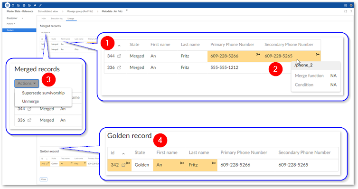Go to Consolidated view breadcrumb
This screenshot has width=358, height=189.
pos(48,11)
